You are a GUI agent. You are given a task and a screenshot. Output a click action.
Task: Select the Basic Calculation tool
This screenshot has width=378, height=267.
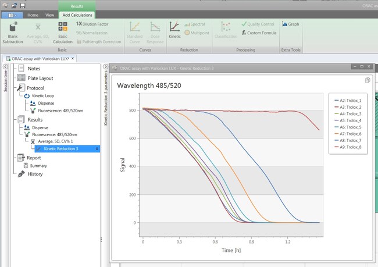pyautogui.click(x=63, y=33)
